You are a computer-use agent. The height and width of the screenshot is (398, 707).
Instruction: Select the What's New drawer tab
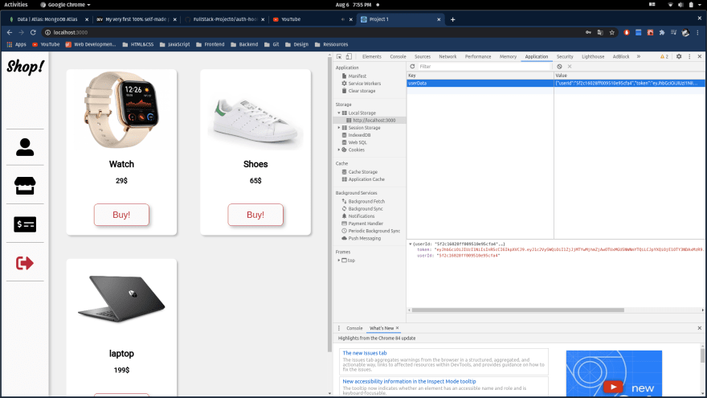382,328
